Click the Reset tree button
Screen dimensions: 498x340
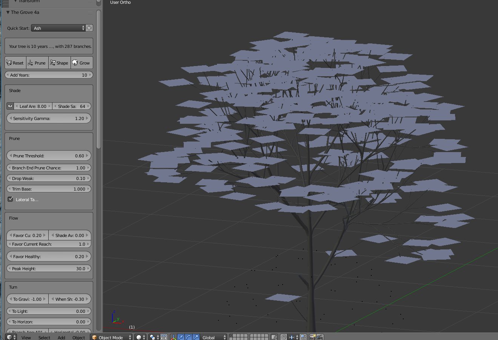pos(15,63)
